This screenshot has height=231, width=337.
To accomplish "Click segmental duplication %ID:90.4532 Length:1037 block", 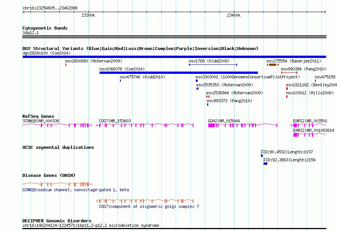I will [x=262, y=156].
